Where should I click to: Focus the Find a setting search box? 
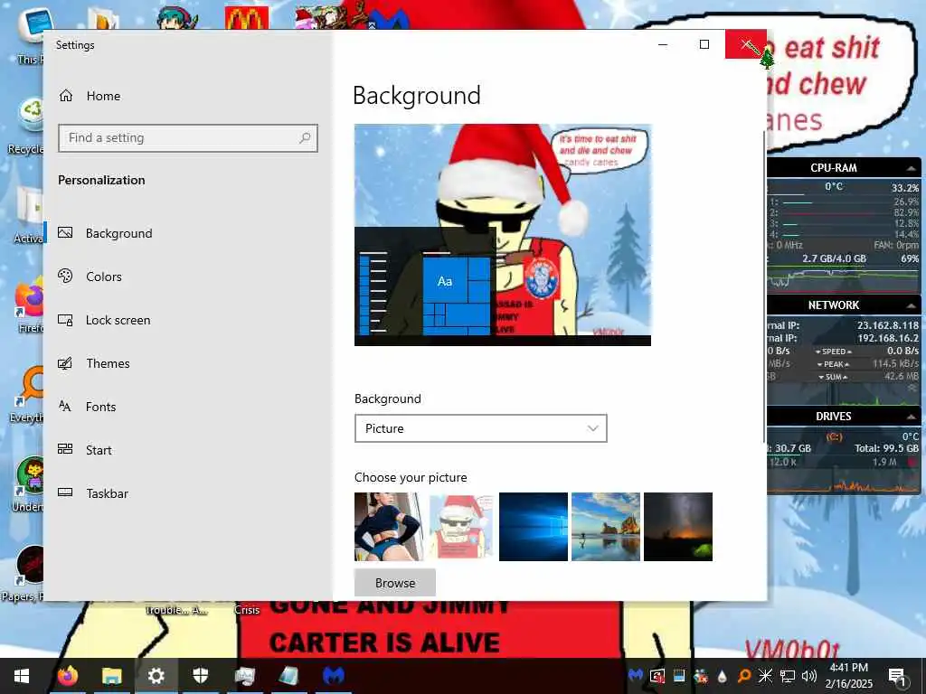pyautogui.click(x=188, y=138)
